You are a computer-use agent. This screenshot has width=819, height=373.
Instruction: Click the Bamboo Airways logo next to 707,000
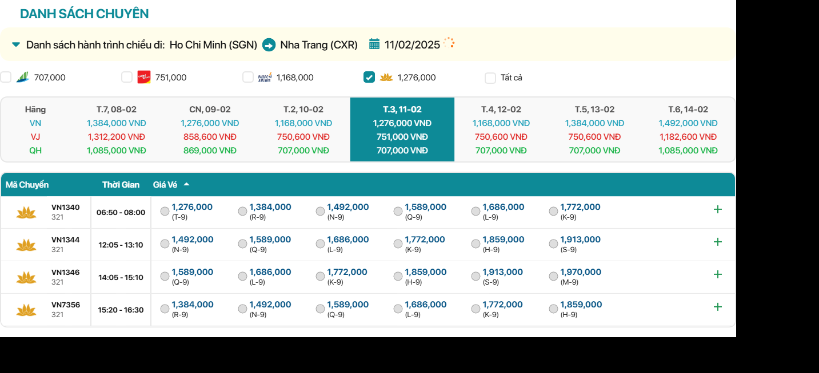click(23, 77)
